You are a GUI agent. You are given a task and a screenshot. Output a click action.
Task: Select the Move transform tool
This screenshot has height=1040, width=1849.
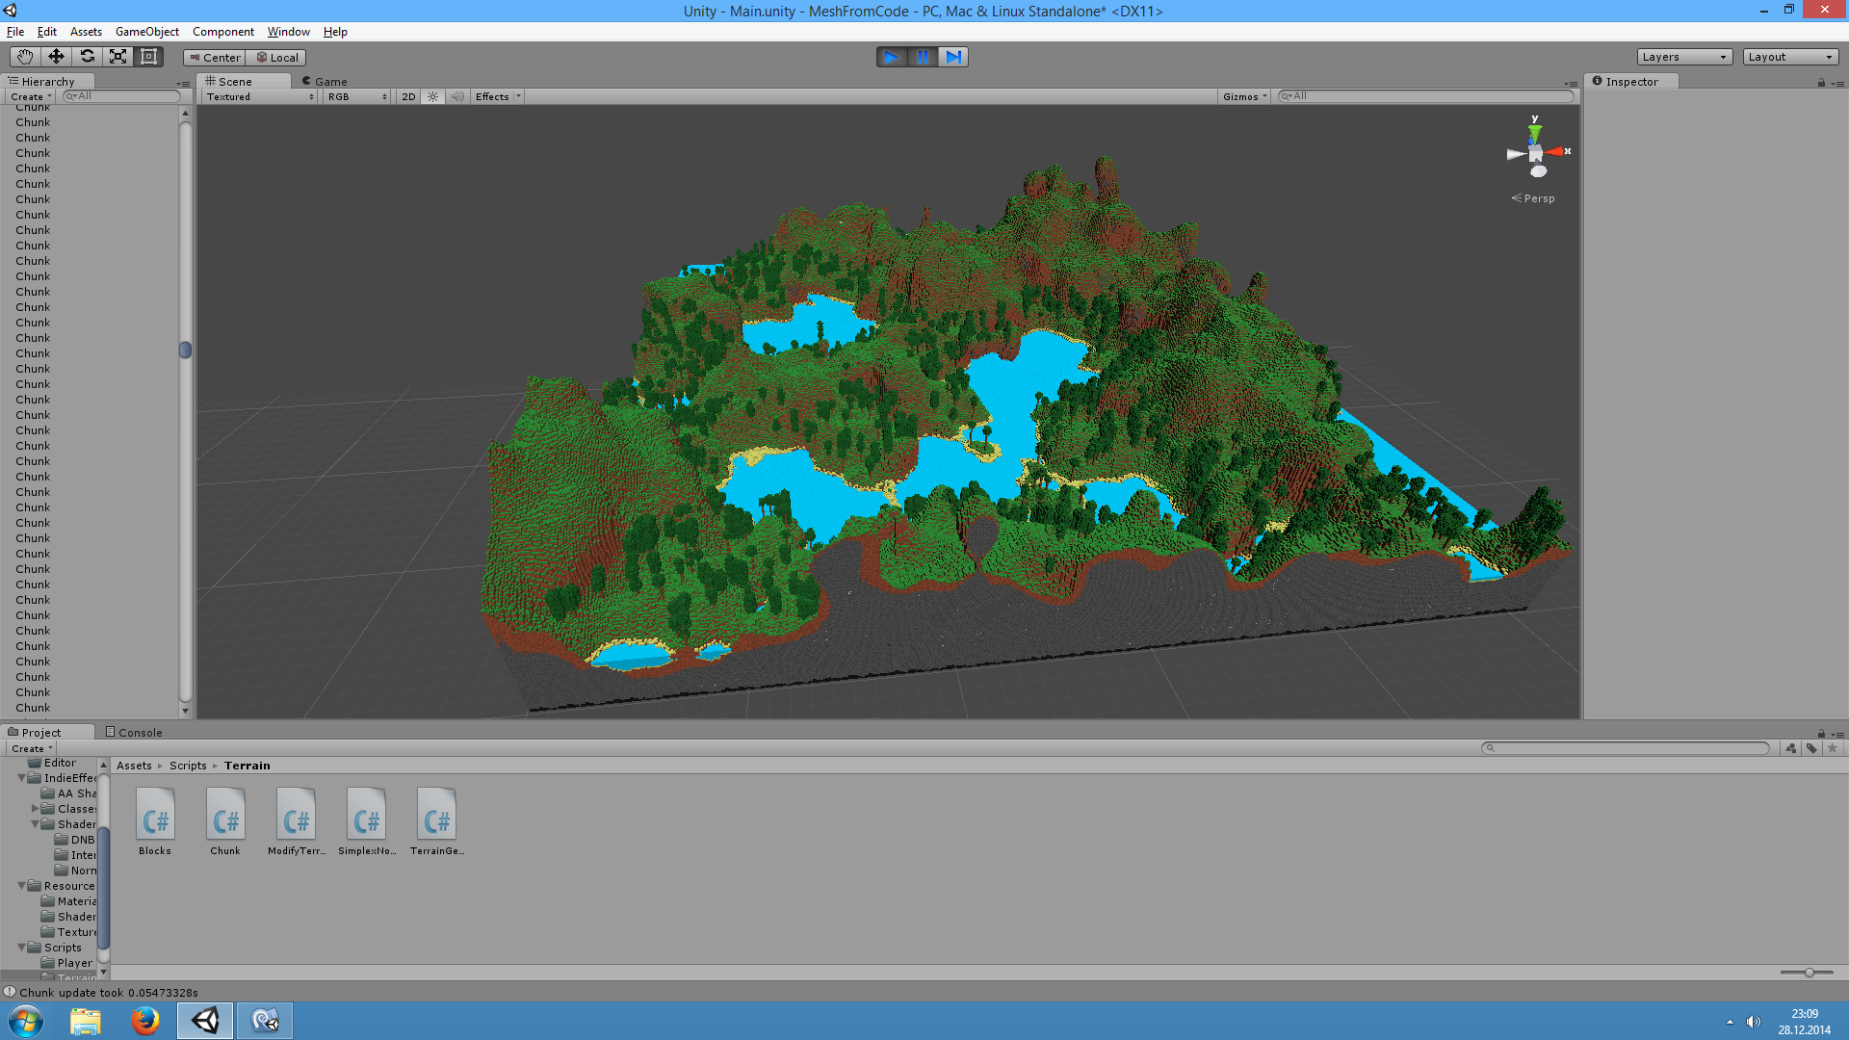[x=56, y=57]
